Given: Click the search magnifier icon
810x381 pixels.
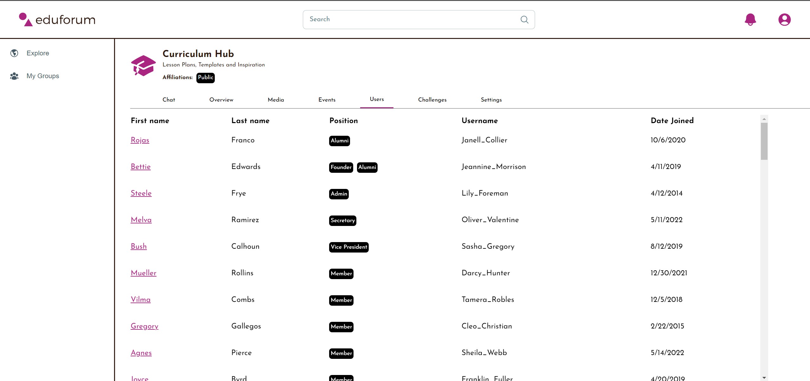Looking at the screenshot, I should [x=524, y=20].
